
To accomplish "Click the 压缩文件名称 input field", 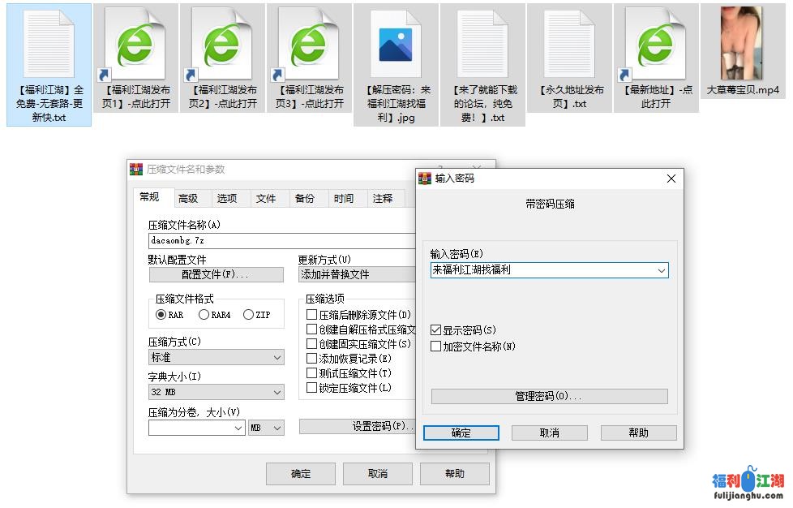I will click(x=276, y=241).
